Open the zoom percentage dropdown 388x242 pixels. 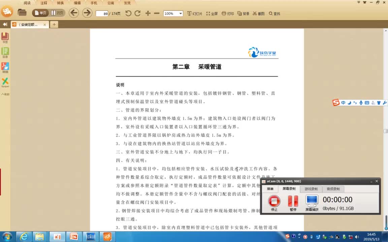[x=181, y=13]
